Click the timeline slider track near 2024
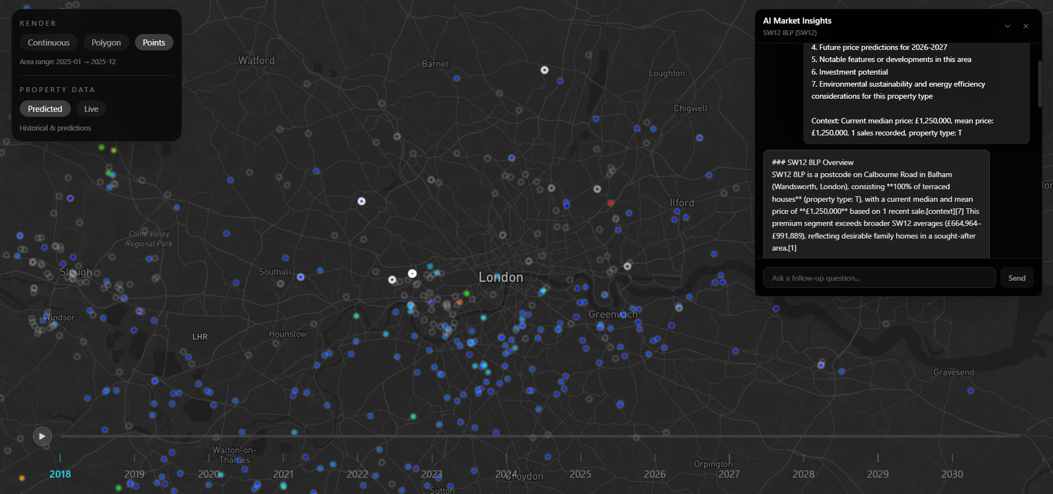 click(x=506, y=436)
